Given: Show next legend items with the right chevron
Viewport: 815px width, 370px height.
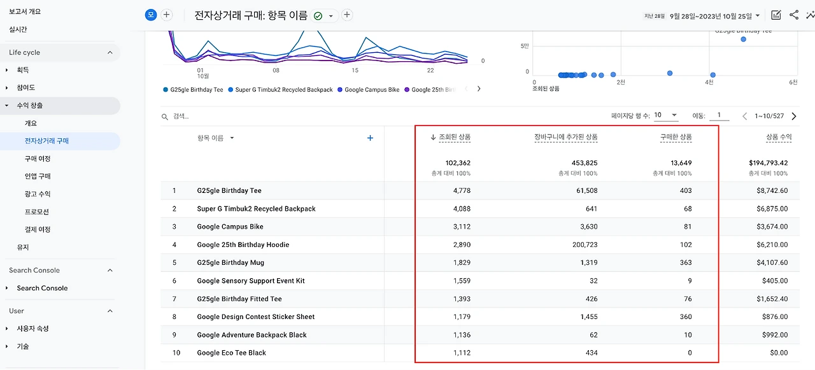Looking at the screenshot, I should tap(479, 89).
